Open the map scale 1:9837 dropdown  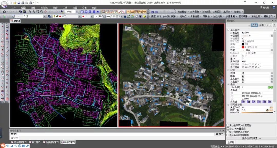[78, 12]
